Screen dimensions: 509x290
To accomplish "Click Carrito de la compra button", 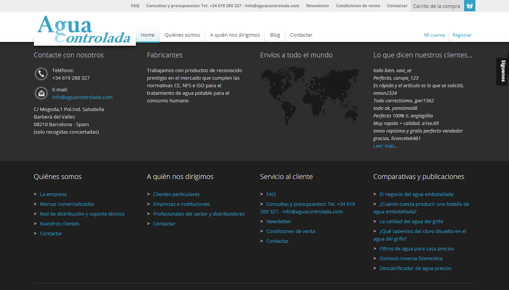I will 437,6.
